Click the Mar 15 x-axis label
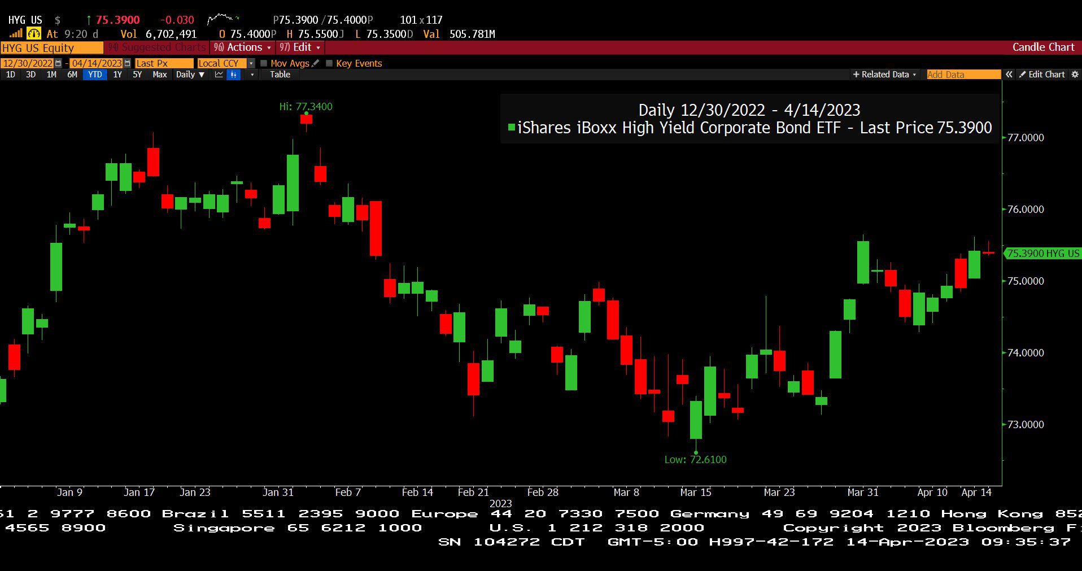1082x571 pixels. click(696, 492)
